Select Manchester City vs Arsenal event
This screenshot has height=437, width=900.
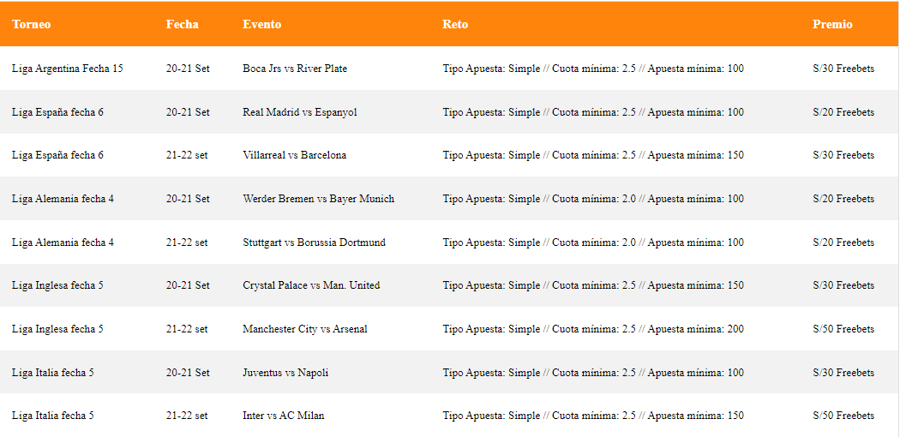click(304, 329)
